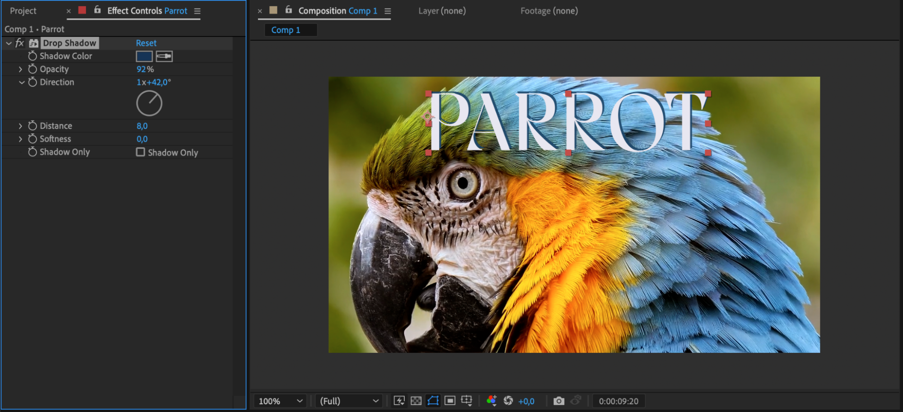Toggle mask and shape path visibility
The width and height of the screenshot is (903, 412).
[433, 401]
